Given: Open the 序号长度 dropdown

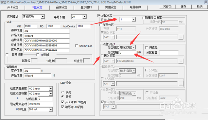Looking at the screenshot, I should [x=84, y=17].
